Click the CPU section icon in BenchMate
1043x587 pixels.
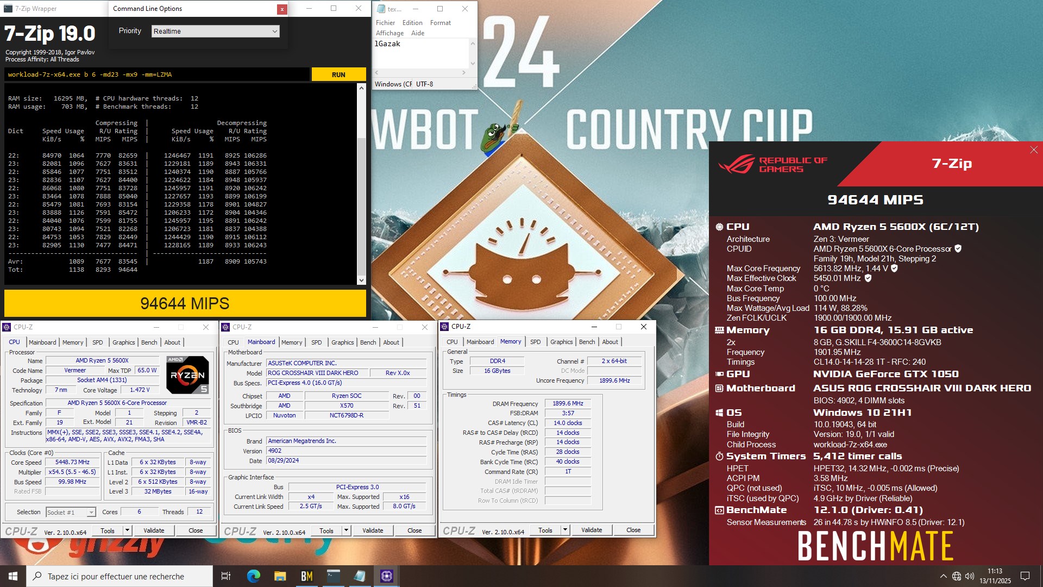coord(719,227)
